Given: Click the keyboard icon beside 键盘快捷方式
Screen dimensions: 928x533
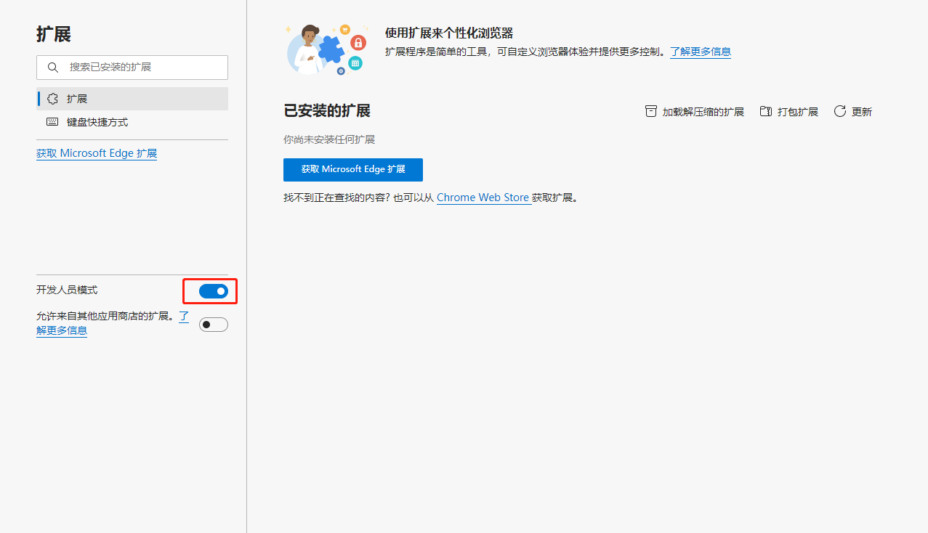Looking at the screenshot, I should coord(52,122).
